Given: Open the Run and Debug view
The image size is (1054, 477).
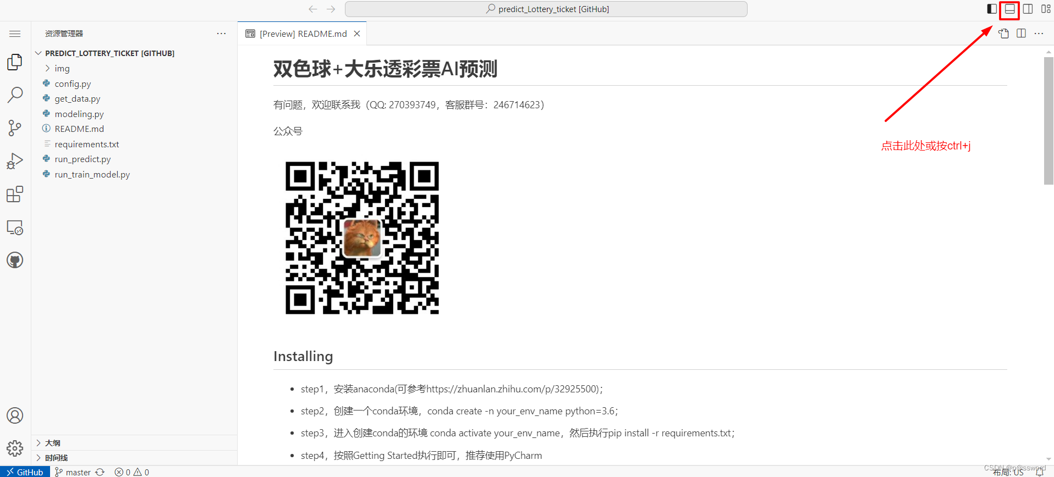Looking at the screenshot, I should tap(15, 161).
